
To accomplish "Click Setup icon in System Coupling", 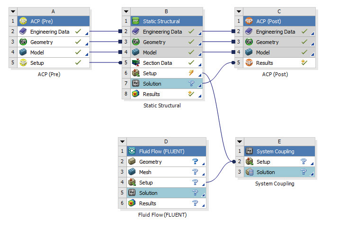I will (250, 161).
